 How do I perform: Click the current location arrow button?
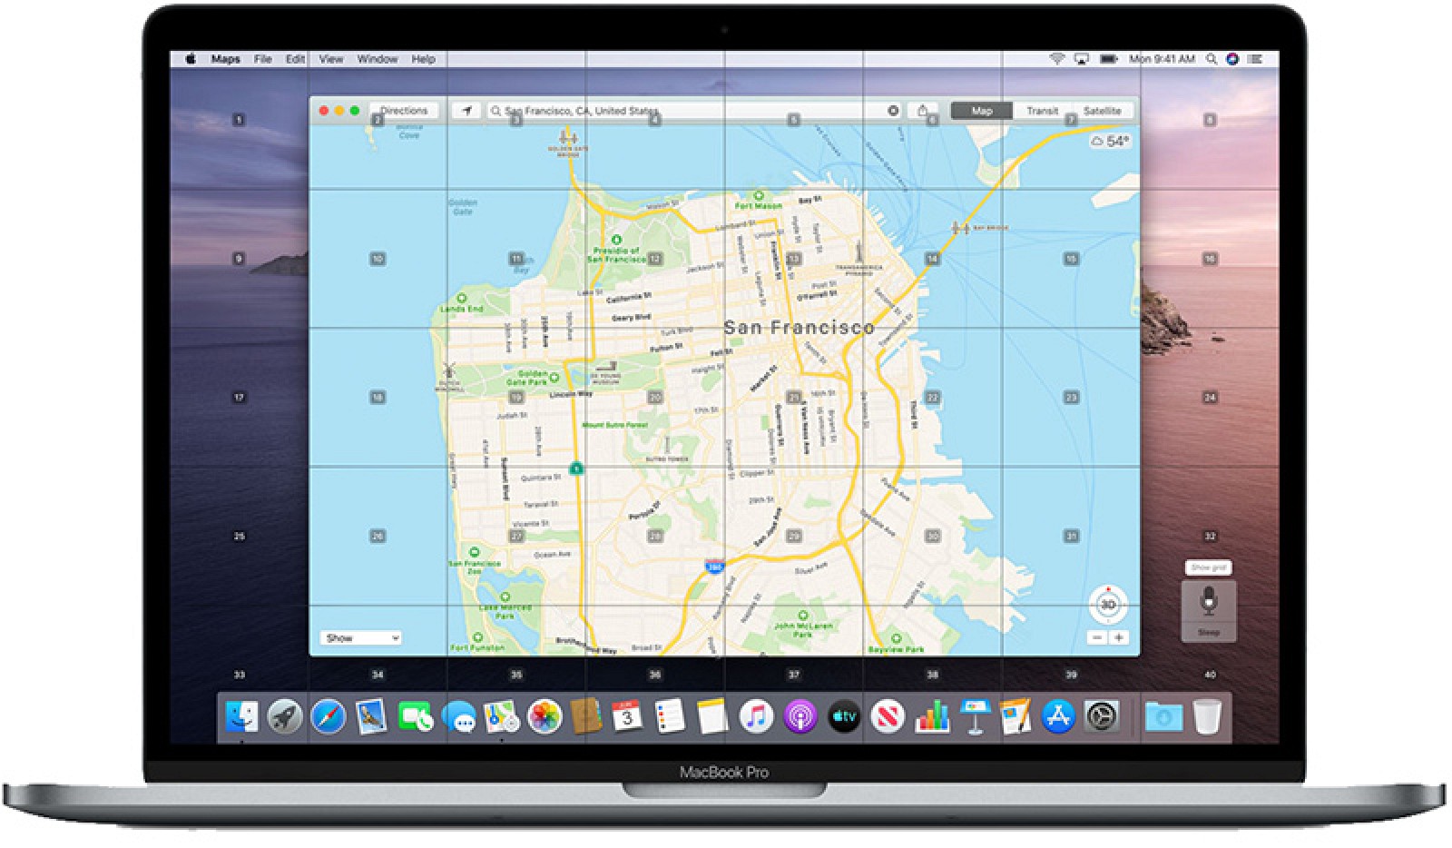click(x=466, y=111)
